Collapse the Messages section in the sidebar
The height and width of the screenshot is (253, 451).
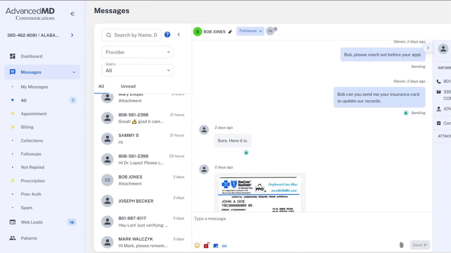(x=74, y=72)
